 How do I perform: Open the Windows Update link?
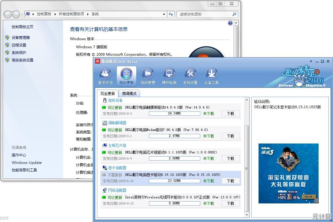27,163
